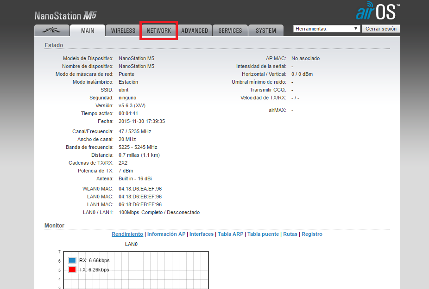Image resolution: width=429 pixels, height=289 pixels.
Task: Open the Tabla puente link
Action: pyautogui.click(x=263, y=234)
